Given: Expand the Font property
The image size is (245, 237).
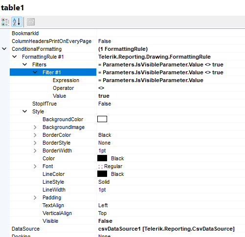Looking at the screenshot, I should (x=35, y=166).
